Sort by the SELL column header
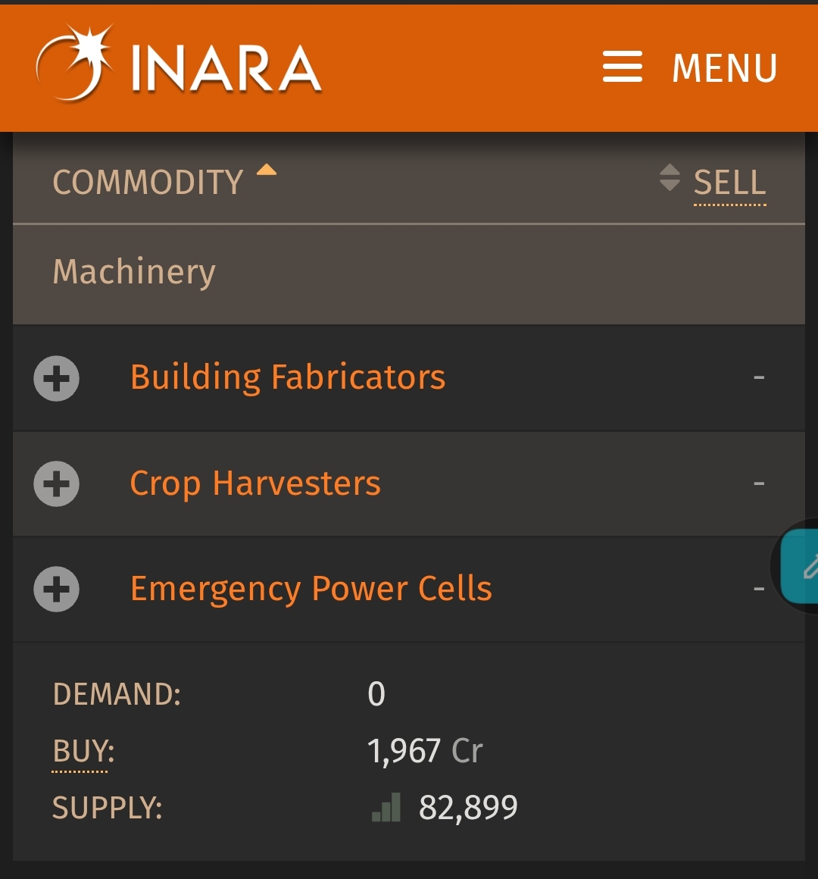Screen dimensions: 818x879 click(x=729, y=182)
